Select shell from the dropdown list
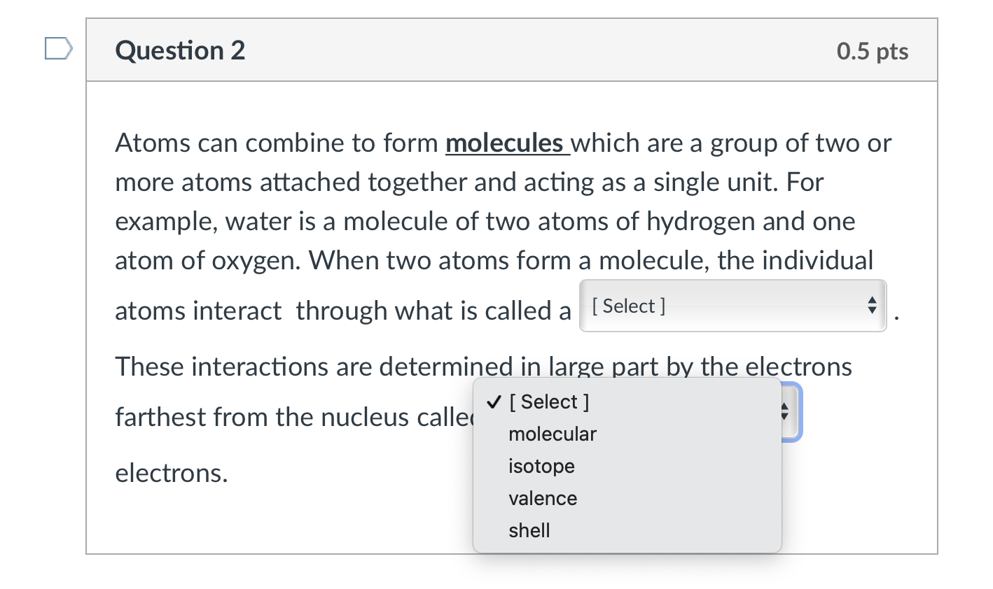The width and height of the screenshot is (993, 589). click(529, 530)
